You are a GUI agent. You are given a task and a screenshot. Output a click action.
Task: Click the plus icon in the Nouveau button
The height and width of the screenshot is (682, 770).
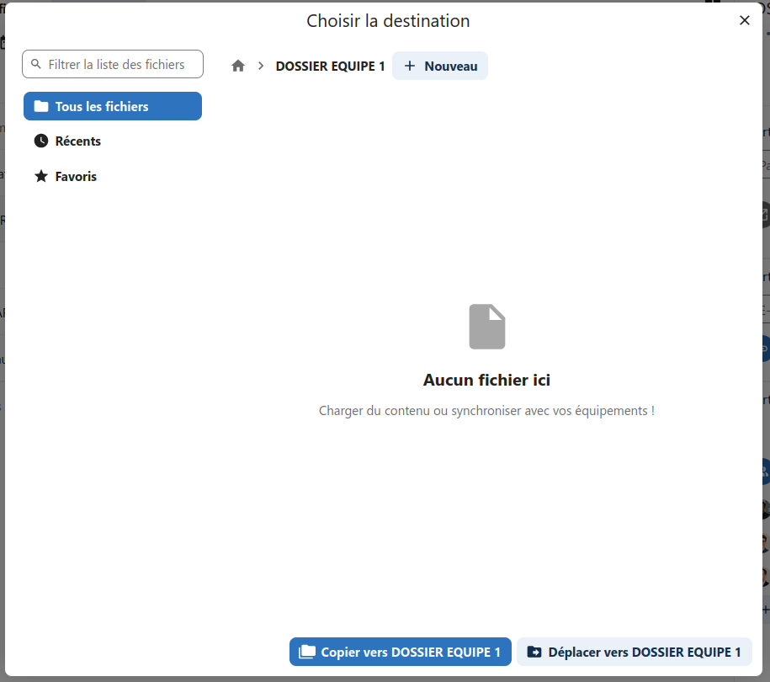410,66
